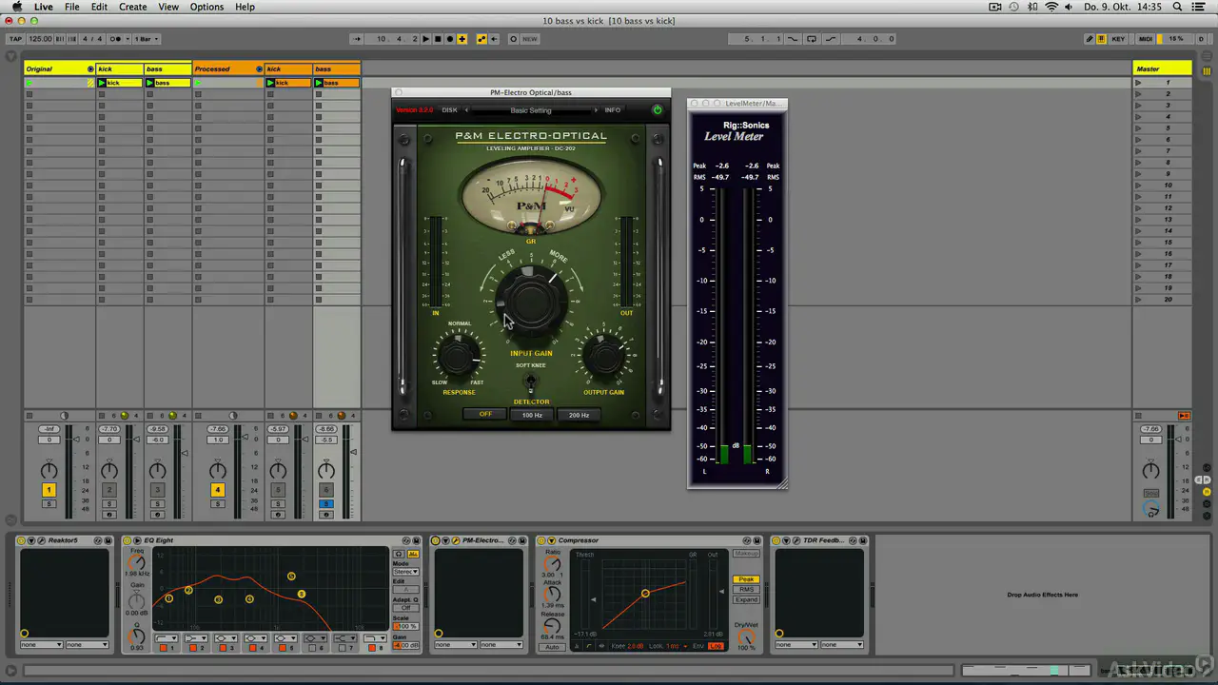Viewport: 1218px width, 685px height.
Task: Click the 100 Hz detector button
Action: tap(532, 415)
